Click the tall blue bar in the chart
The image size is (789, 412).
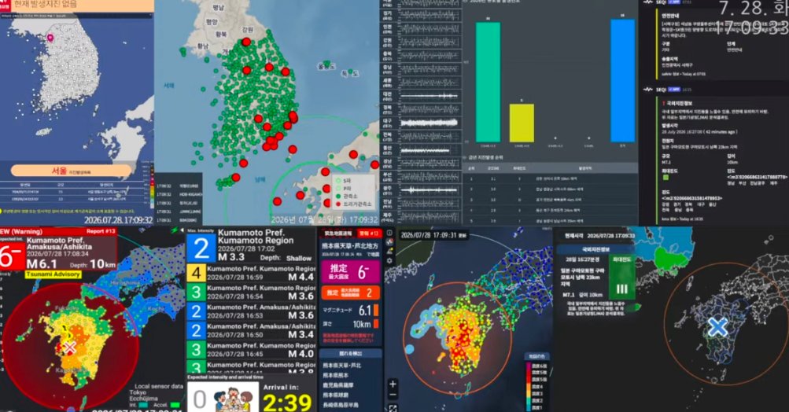pyautogui.click(x=622, y=80)
